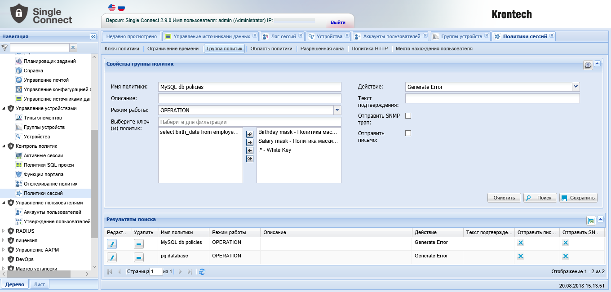The image size is (611, 292).
Task: Collapse the Контроль политик tree section
Action: pyautogui.click(x=4, y=146)
